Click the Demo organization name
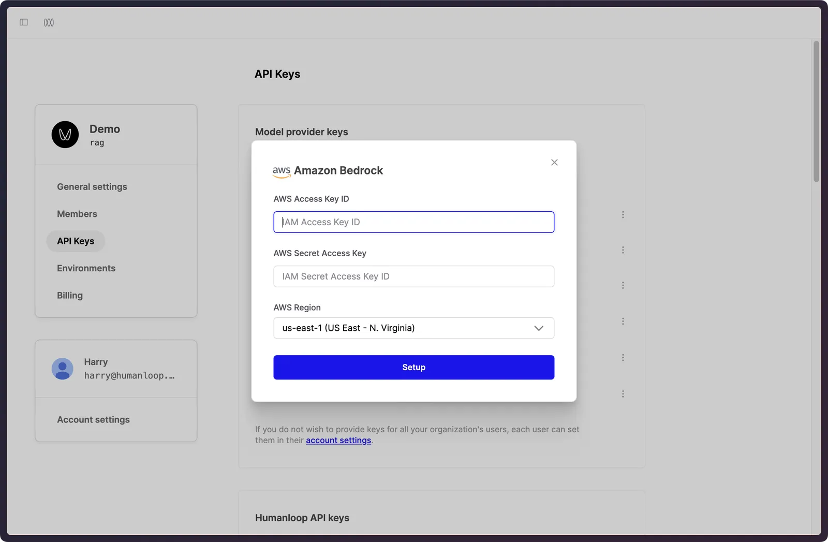This screenshot has height=542, width=828. coord(105,129)
